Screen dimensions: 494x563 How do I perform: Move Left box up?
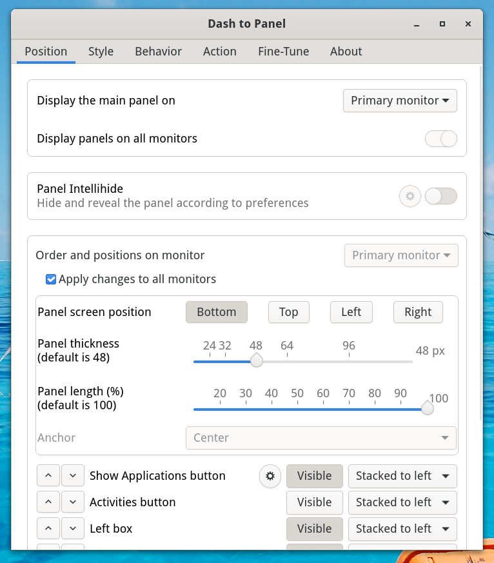pos(48,529)
